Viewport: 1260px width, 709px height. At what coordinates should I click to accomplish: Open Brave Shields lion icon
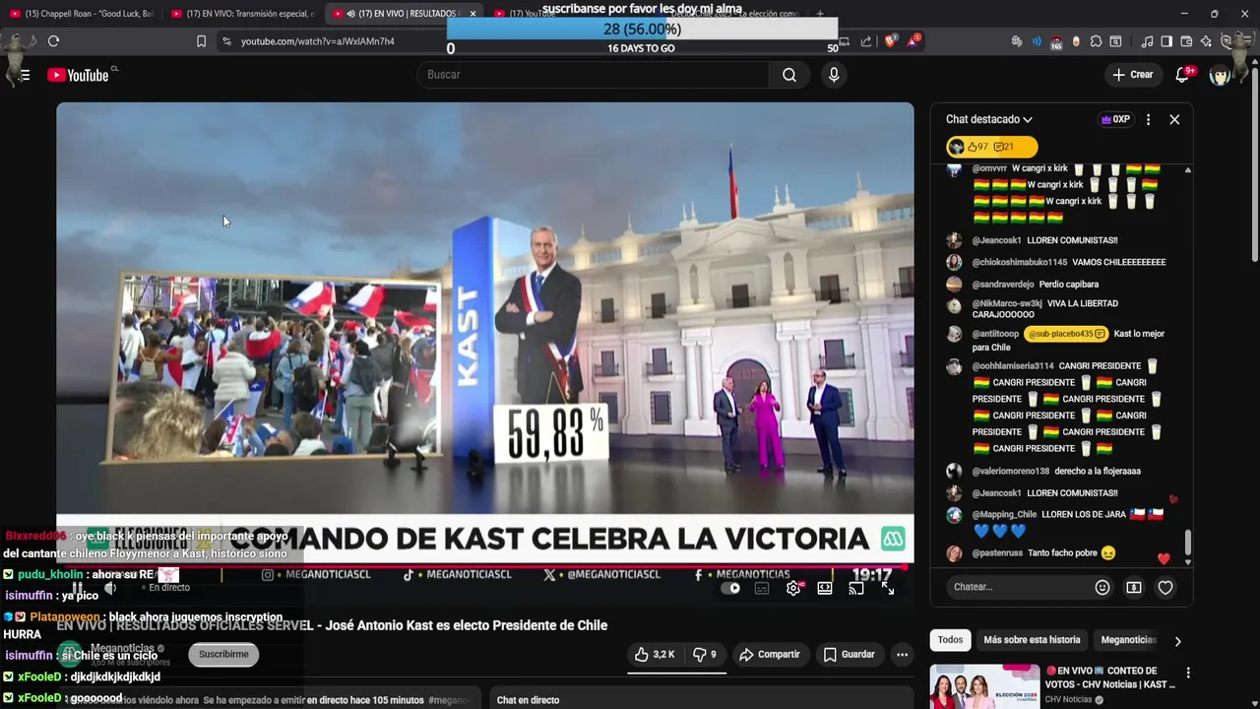890,41
